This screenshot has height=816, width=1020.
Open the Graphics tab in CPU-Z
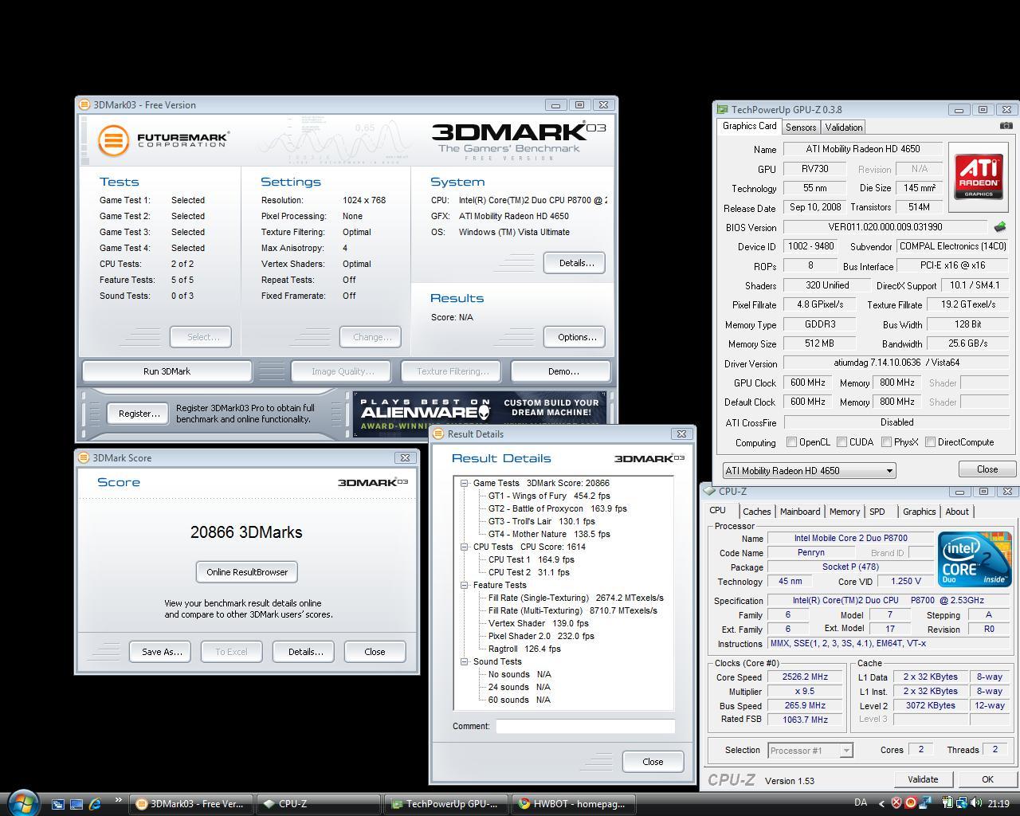click(919, 512)
